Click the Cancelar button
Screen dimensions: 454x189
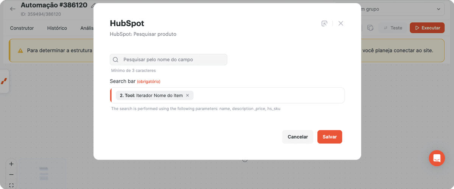coord(298,137)
